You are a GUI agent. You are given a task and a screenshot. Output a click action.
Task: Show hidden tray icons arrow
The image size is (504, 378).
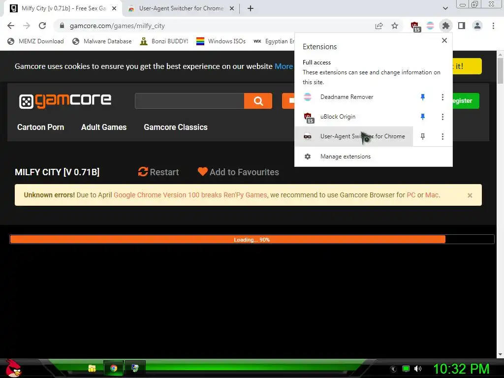coord(393,369)
